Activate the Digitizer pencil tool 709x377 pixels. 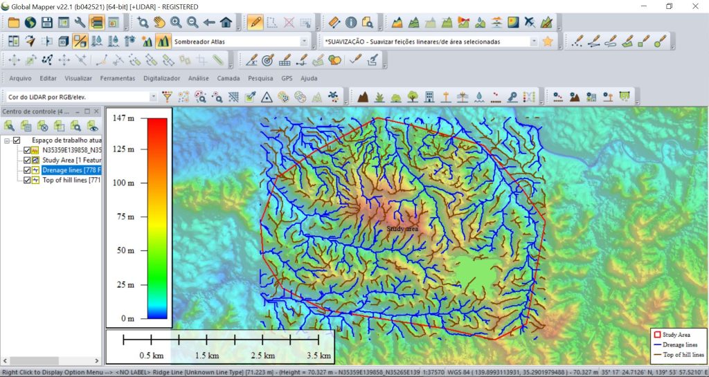(x=255, y=23)
